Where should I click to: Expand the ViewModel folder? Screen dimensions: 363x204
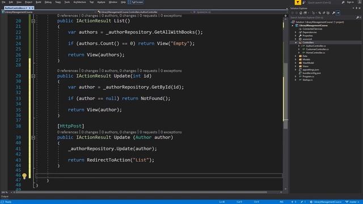[296, 63]
